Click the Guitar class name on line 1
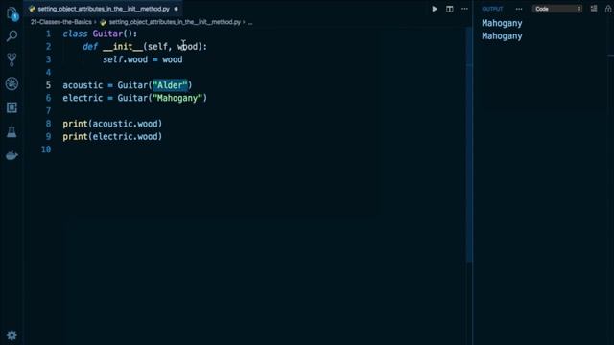This screenshot has width=614, height=345. point(107,34)
